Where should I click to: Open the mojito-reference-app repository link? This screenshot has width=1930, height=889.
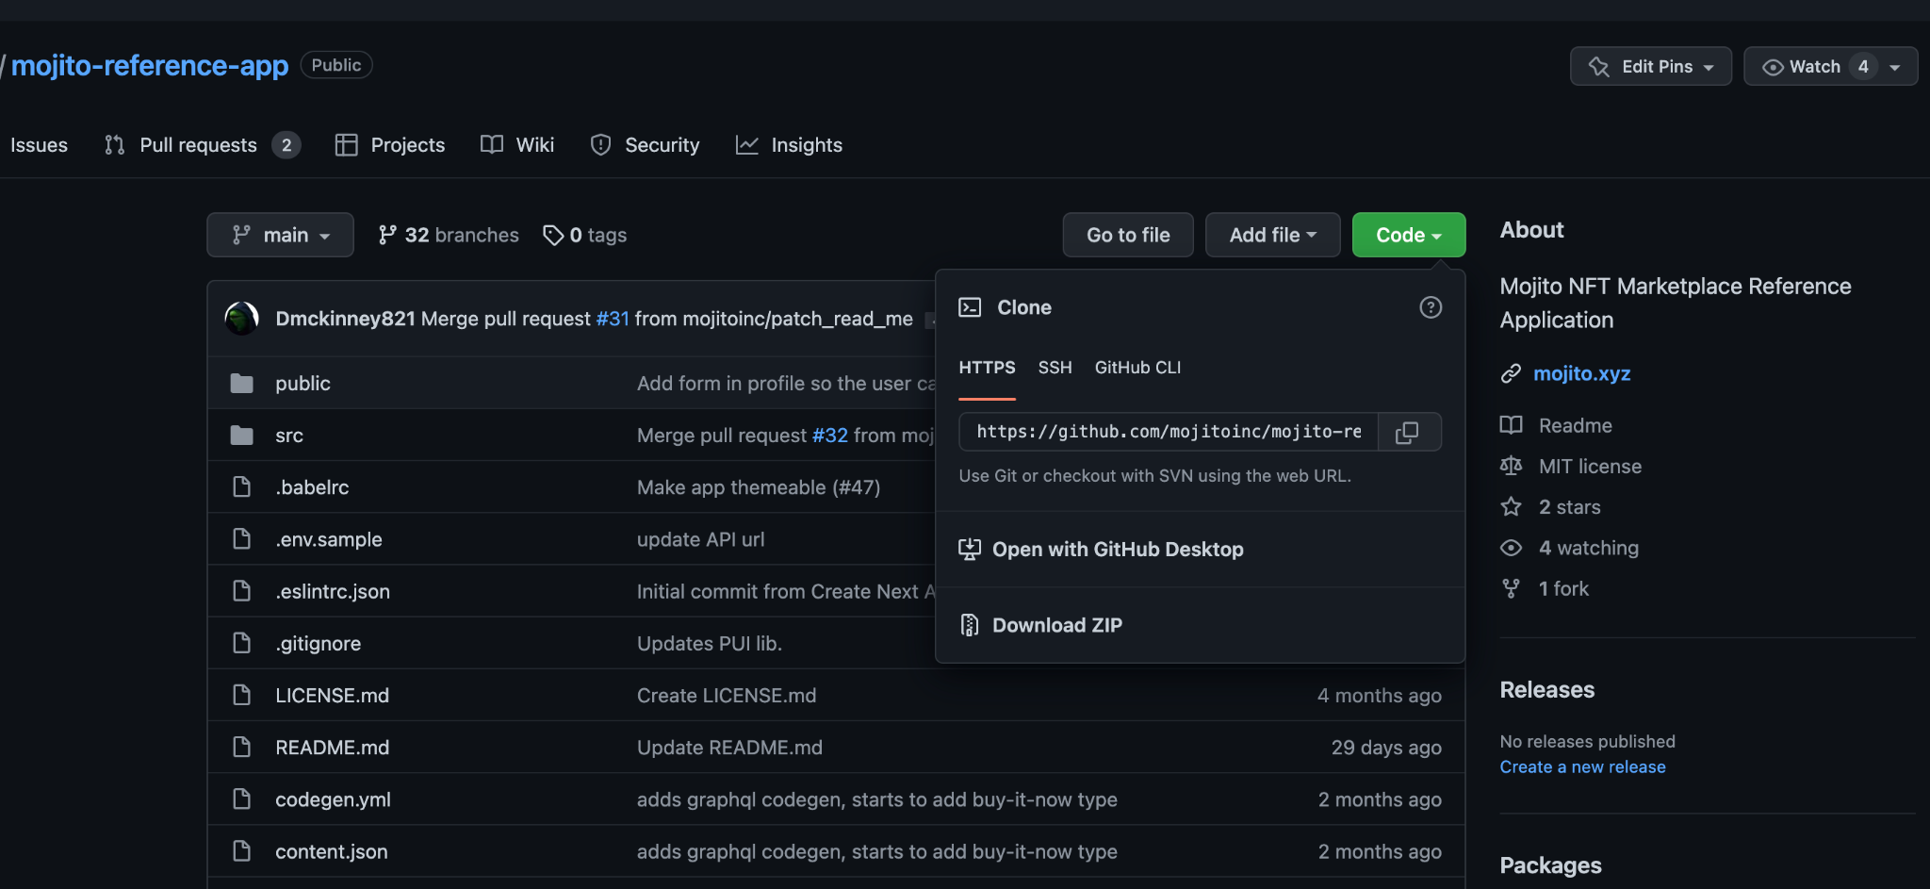(150, 65)
